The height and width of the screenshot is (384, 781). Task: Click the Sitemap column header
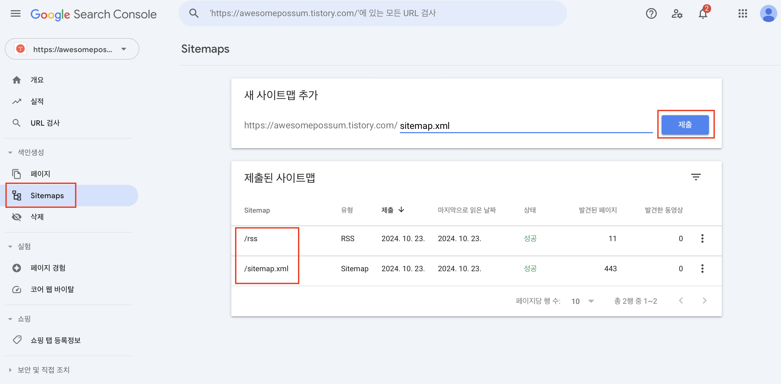pyautogui.click(x=257, y=210)
